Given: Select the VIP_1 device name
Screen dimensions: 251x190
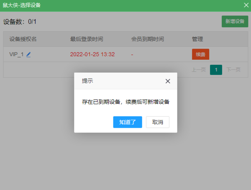Looking at the screenshot, I should tap(17, 54).
